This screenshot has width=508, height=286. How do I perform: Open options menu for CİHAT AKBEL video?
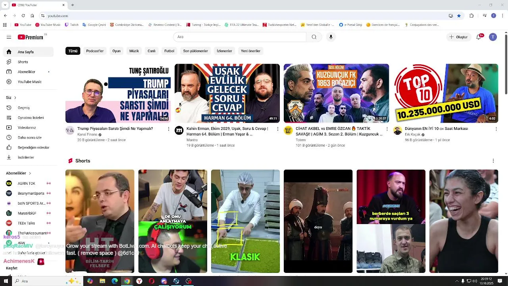(387, 129)
